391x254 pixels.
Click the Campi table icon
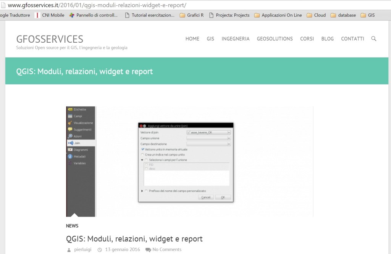tap(70, 116)
